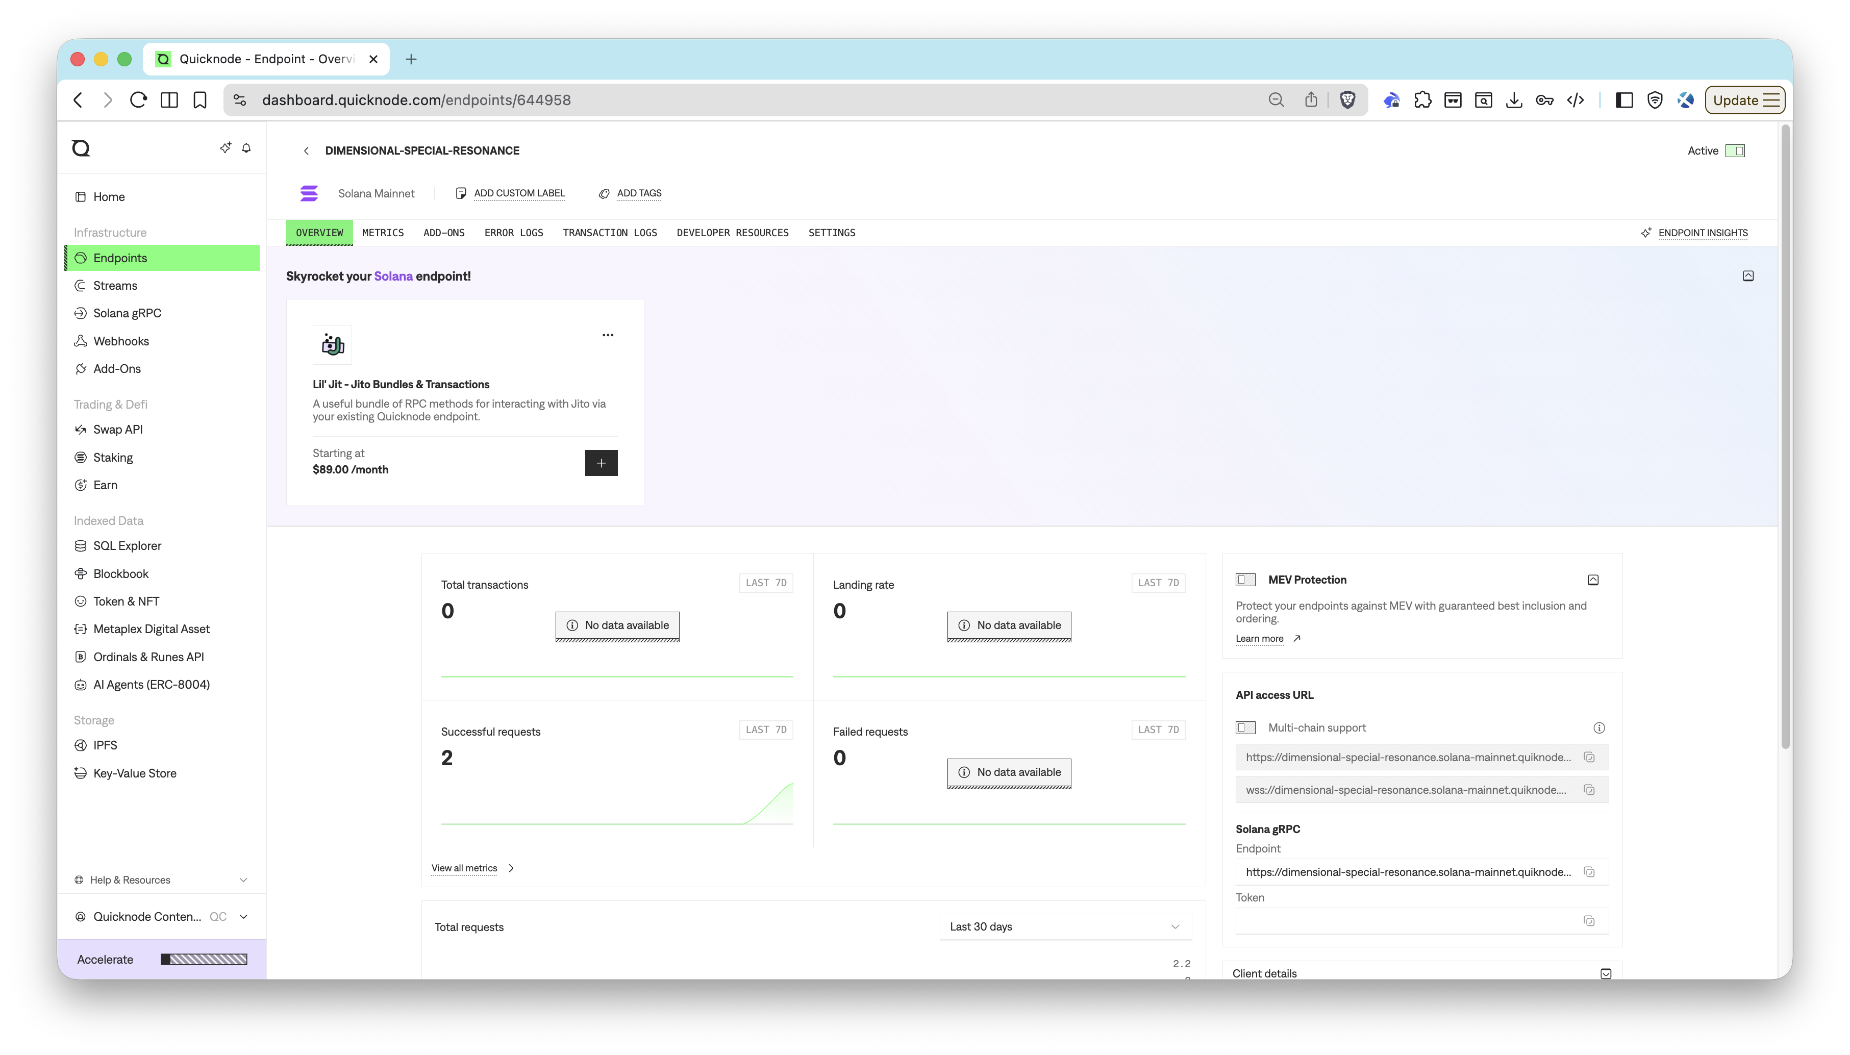Screen dimensions: 1850x1055
Task: Reload the page
Action: click(138, 100)
